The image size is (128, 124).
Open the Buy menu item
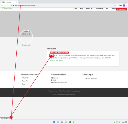(81, 9)
